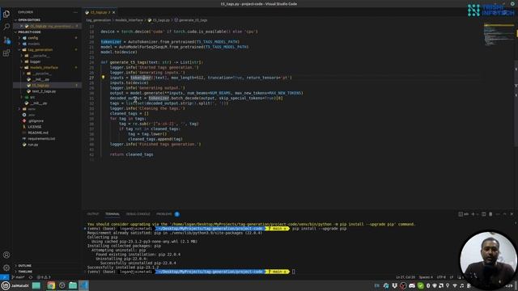Open the Accounts menu in activity bar
The height and width of the screenshot is (291, 518).
[6, 255]
